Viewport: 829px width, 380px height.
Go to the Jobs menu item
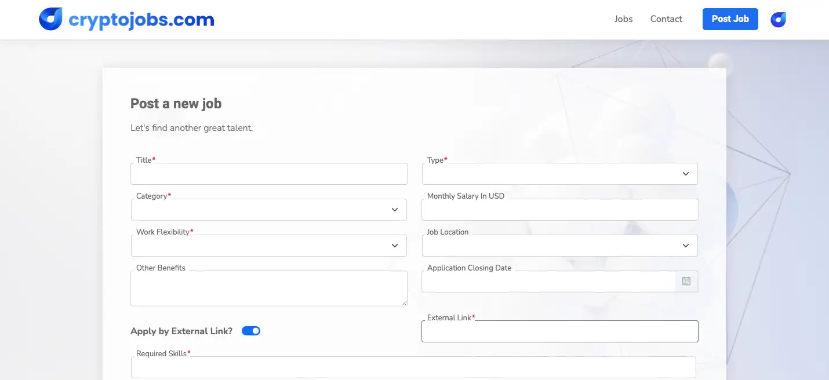pyautogui.click(x=623, y=19)
